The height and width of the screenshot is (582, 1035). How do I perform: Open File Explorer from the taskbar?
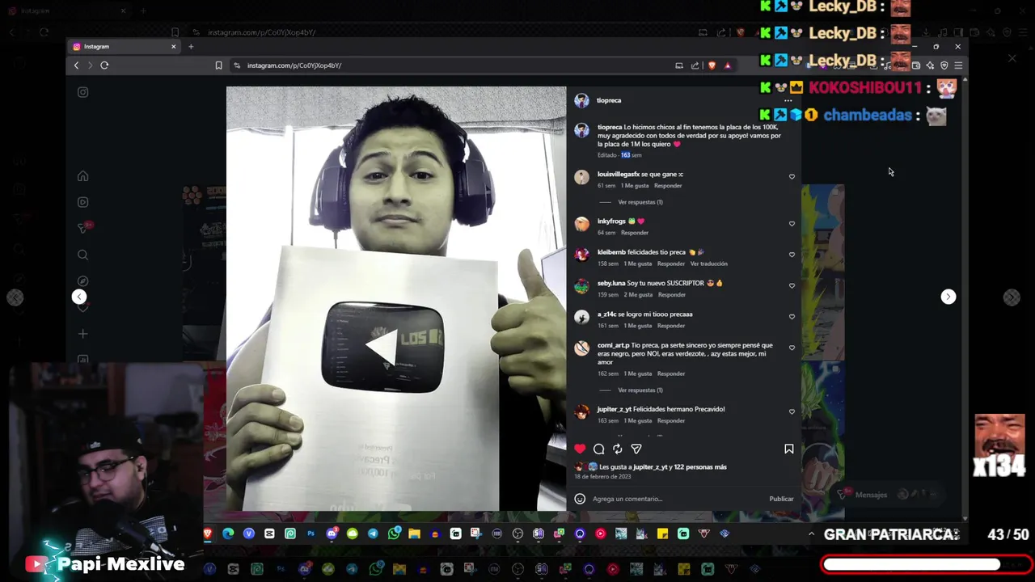(x=414, y=533)
